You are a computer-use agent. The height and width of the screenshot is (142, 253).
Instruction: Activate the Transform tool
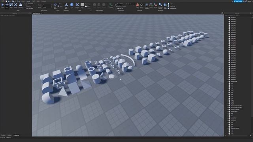click(21, 5)
